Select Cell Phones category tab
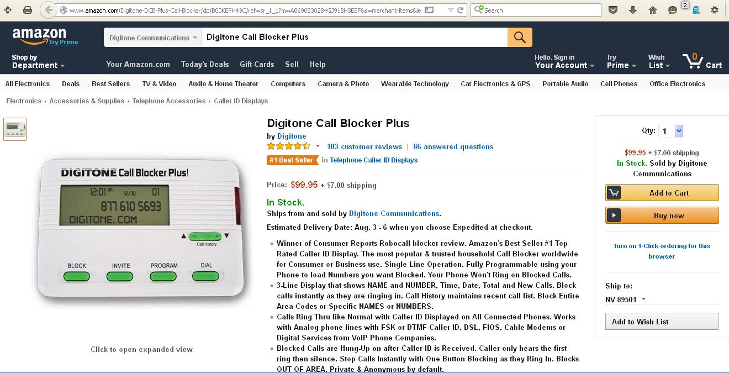Screen dimensions: 729x373 pyautogui.click(x=619, y=84)
